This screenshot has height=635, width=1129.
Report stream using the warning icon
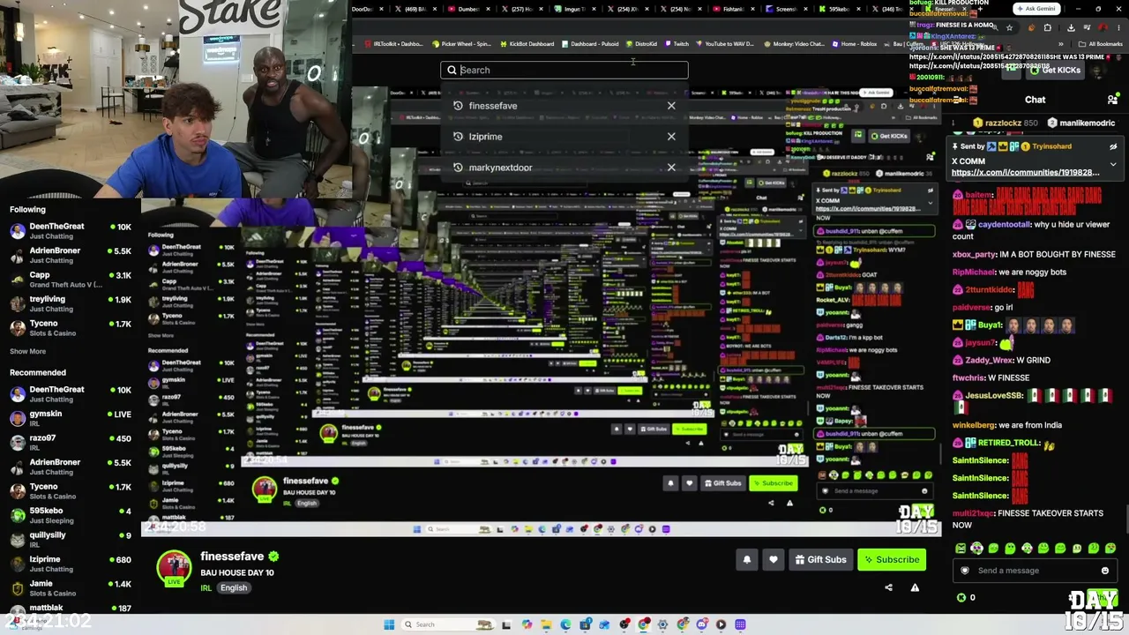(x=915, y=587)
